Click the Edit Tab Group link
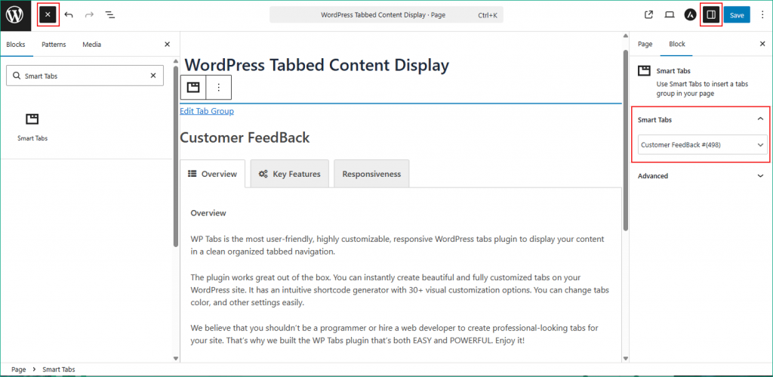Viewport: 773px width, 377px height. point(207,111)
